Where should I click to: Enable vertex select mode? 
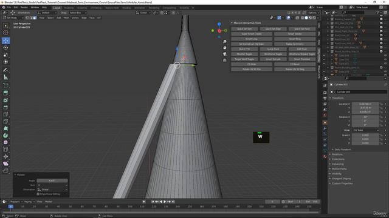[x=27, y=18]
